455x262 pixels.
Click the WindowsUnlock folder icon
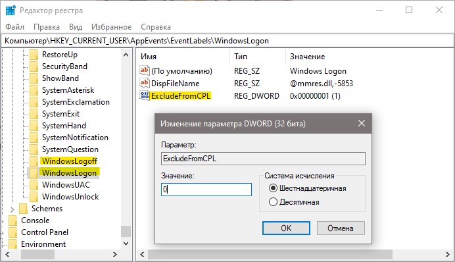pyautogui.click(x=34, y=197)
